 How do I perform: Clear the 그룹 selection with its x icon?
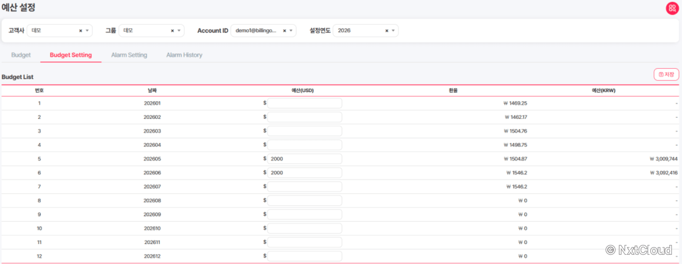tap(172, 31)
